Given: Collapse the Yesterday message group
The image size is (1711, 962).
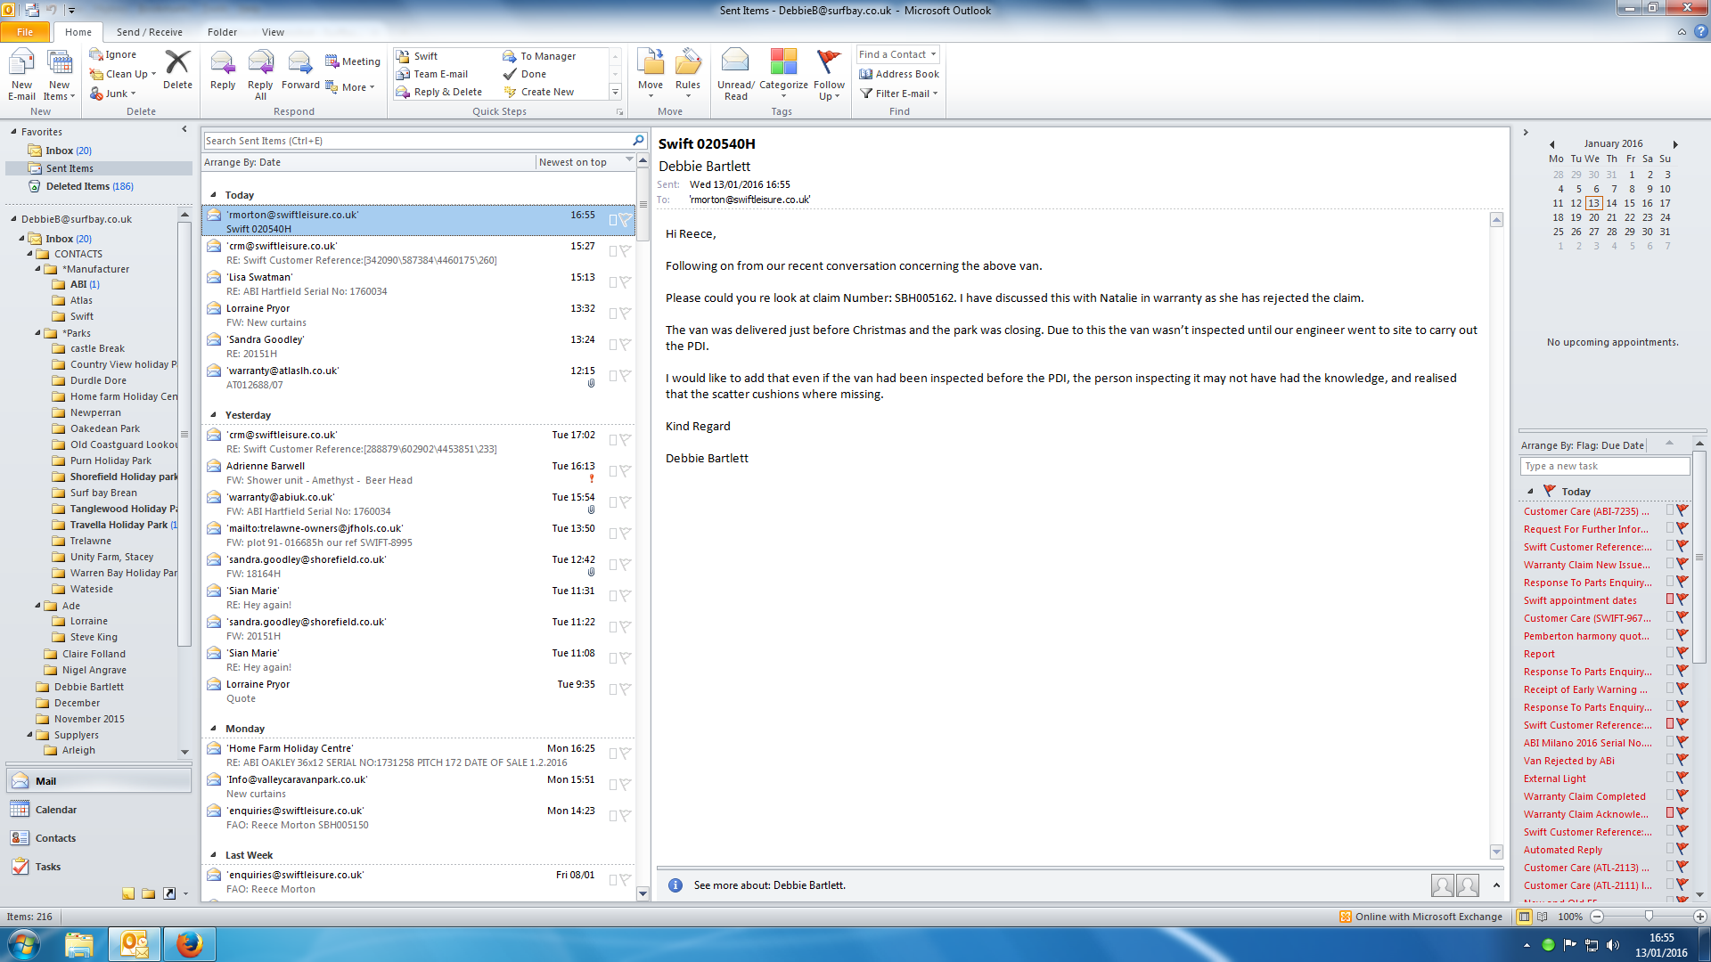Looking at the screenshot, I should 213,415.
